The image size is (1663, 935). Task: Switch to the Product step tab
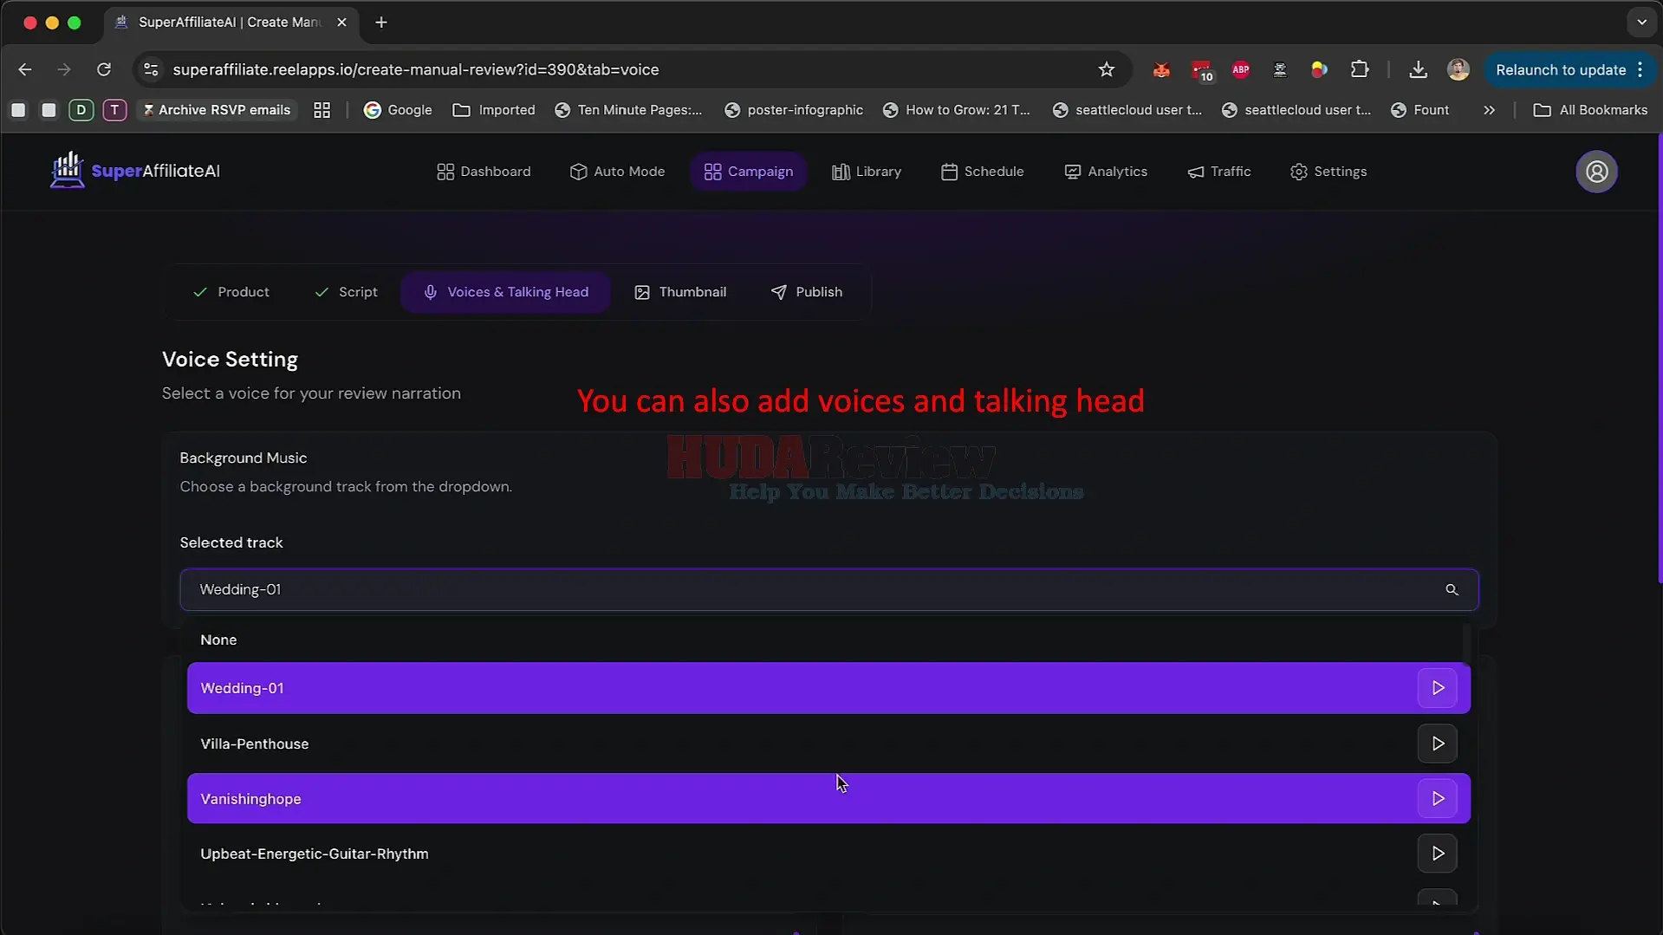[231, 292]
